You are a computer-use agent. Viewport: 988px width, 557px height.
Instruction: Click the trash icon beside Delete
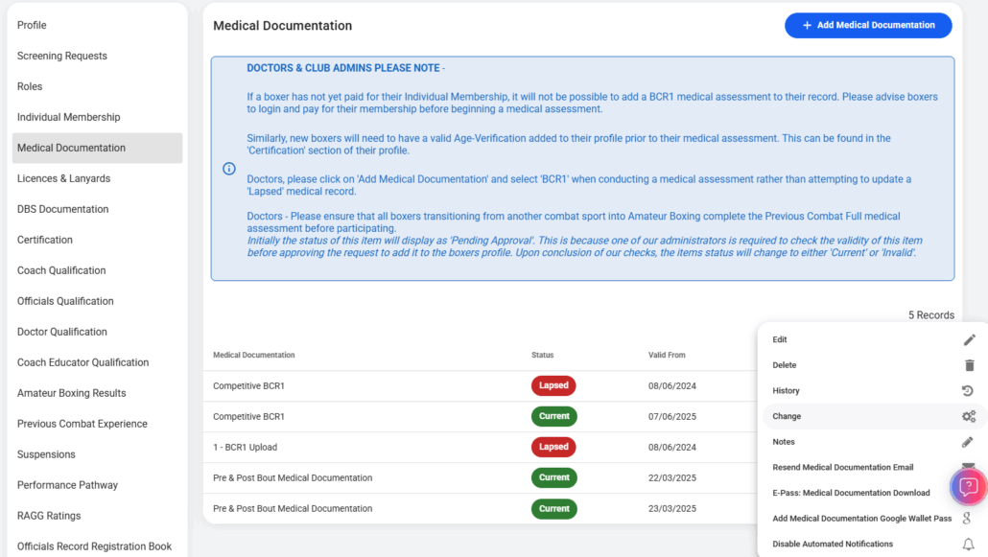point(969,365)
